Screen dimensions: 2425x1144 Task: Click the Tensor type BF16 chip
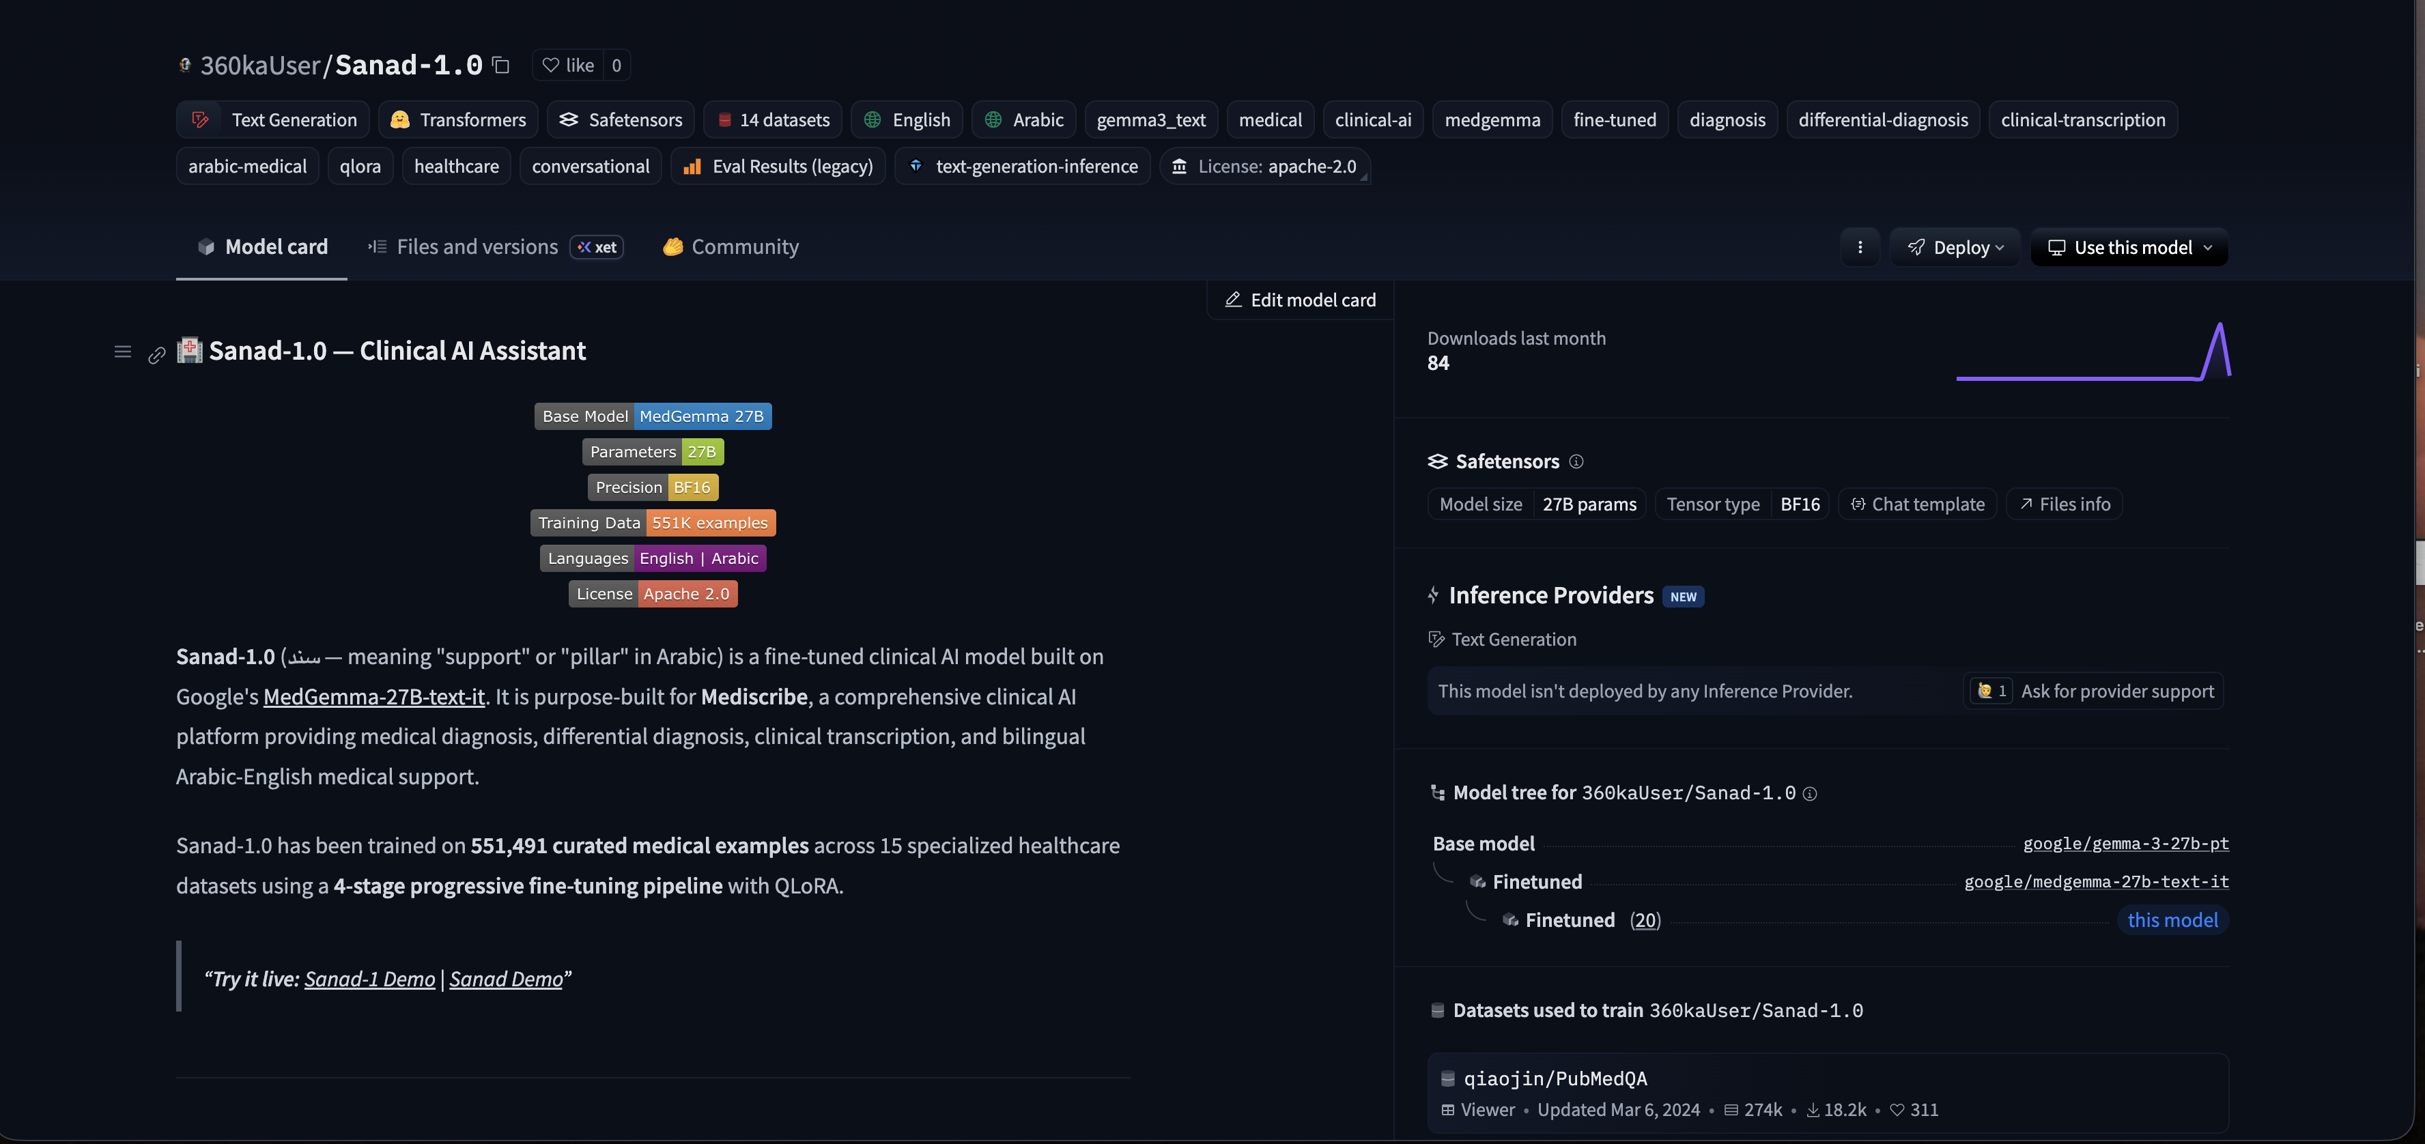[1742, 504]
